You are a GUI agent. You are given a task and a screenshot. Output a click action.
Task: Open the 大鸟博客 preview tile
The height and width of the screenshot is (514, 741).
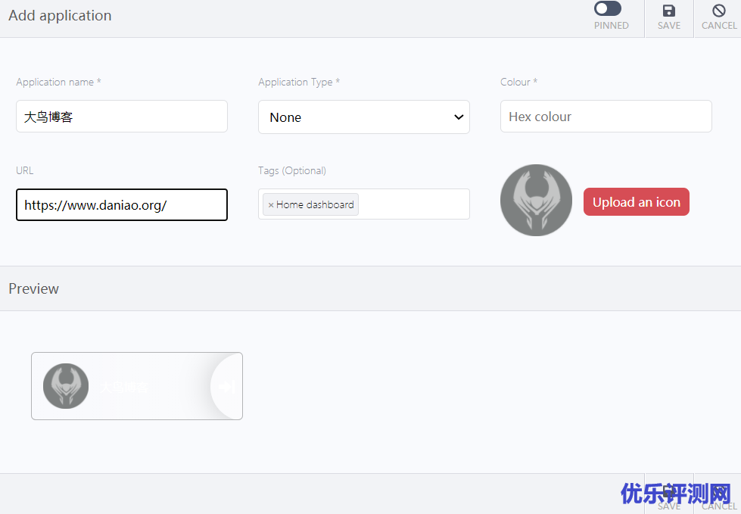click(136, 386)
